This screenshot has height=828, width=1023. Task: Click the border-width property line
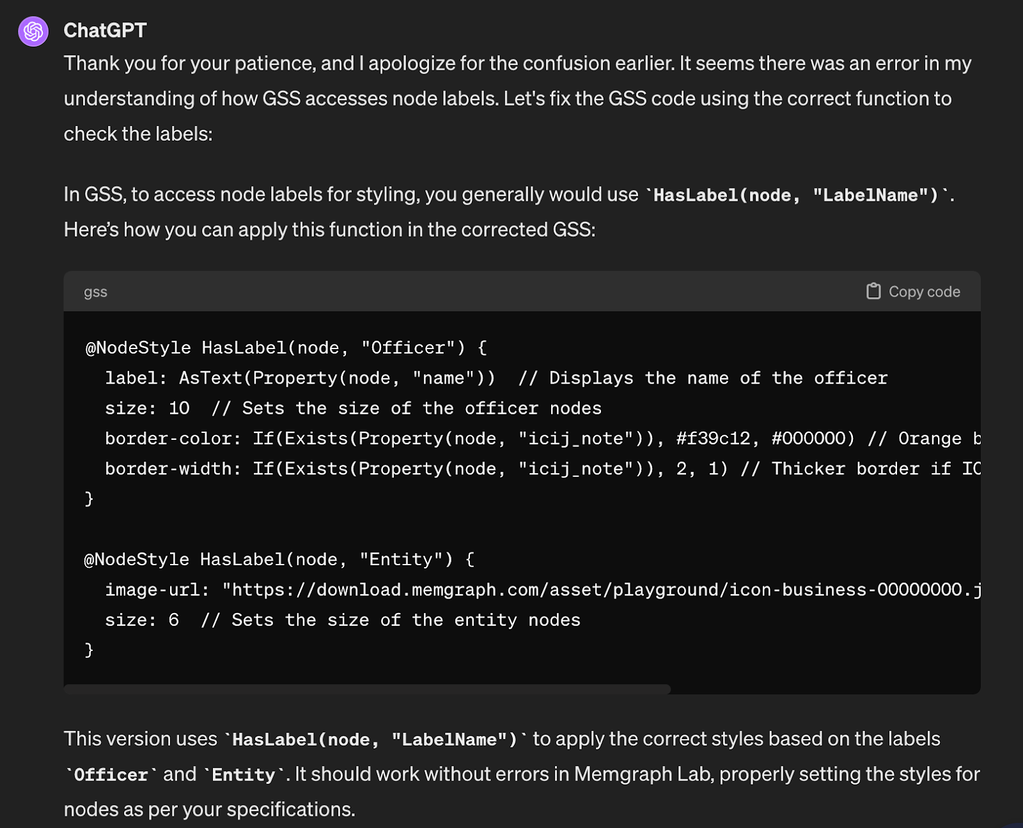coord(169,468)
